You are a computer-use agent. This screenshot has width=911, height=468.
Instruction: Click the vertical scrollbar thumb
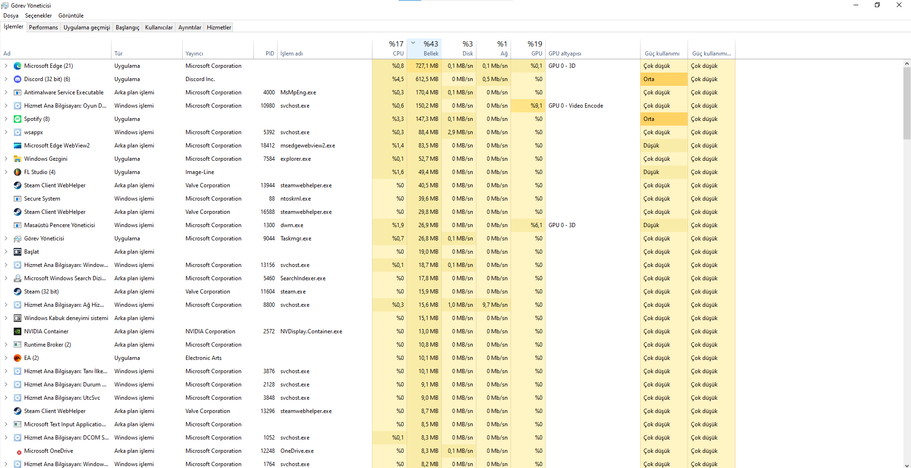pos(907,103)
